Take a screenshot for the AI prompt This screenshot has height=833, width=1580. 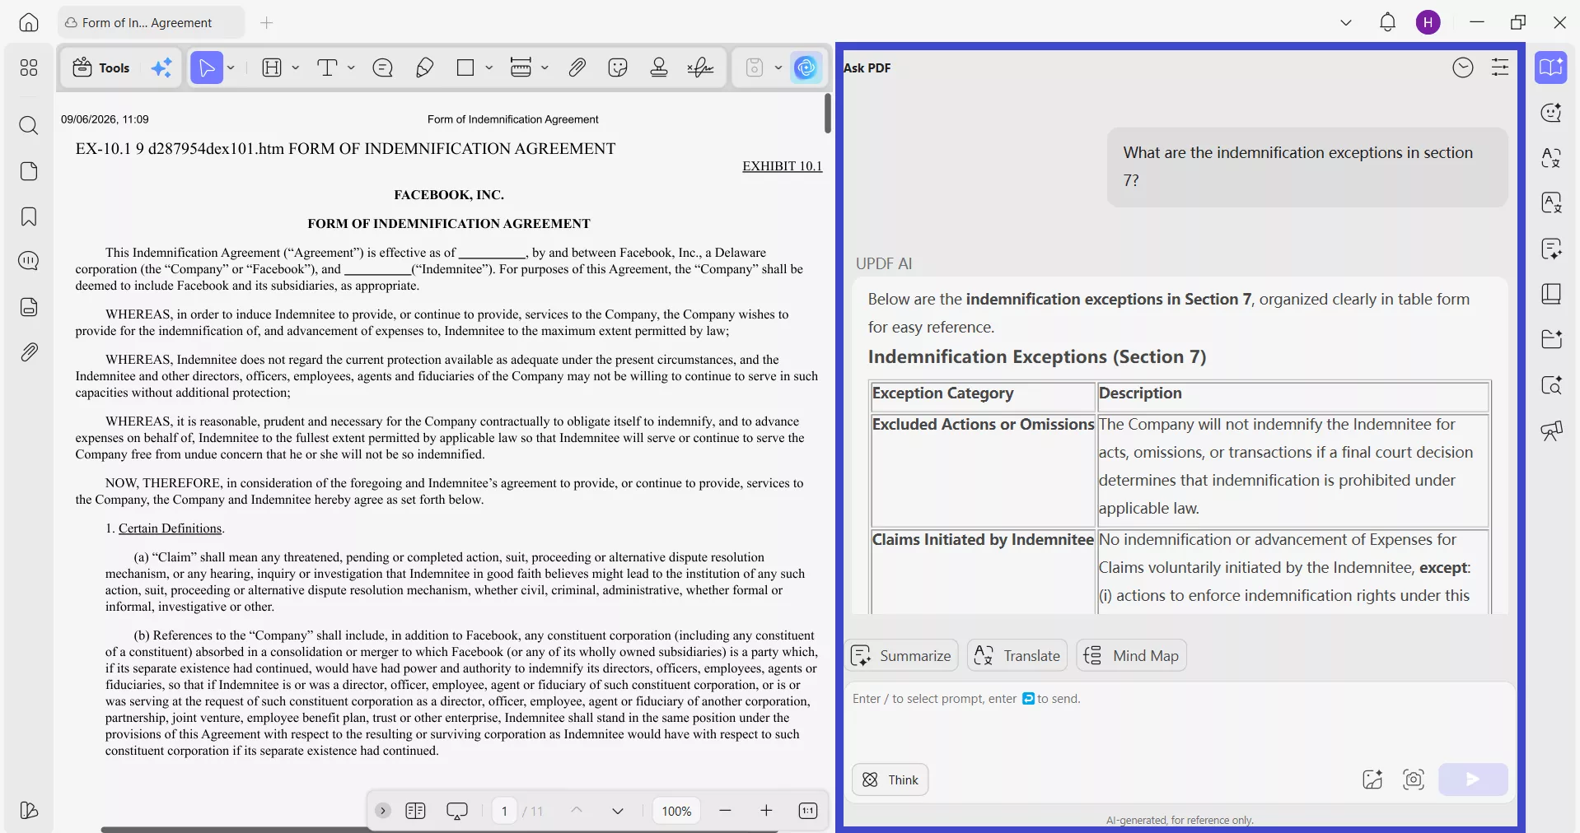pos(1414,779)
